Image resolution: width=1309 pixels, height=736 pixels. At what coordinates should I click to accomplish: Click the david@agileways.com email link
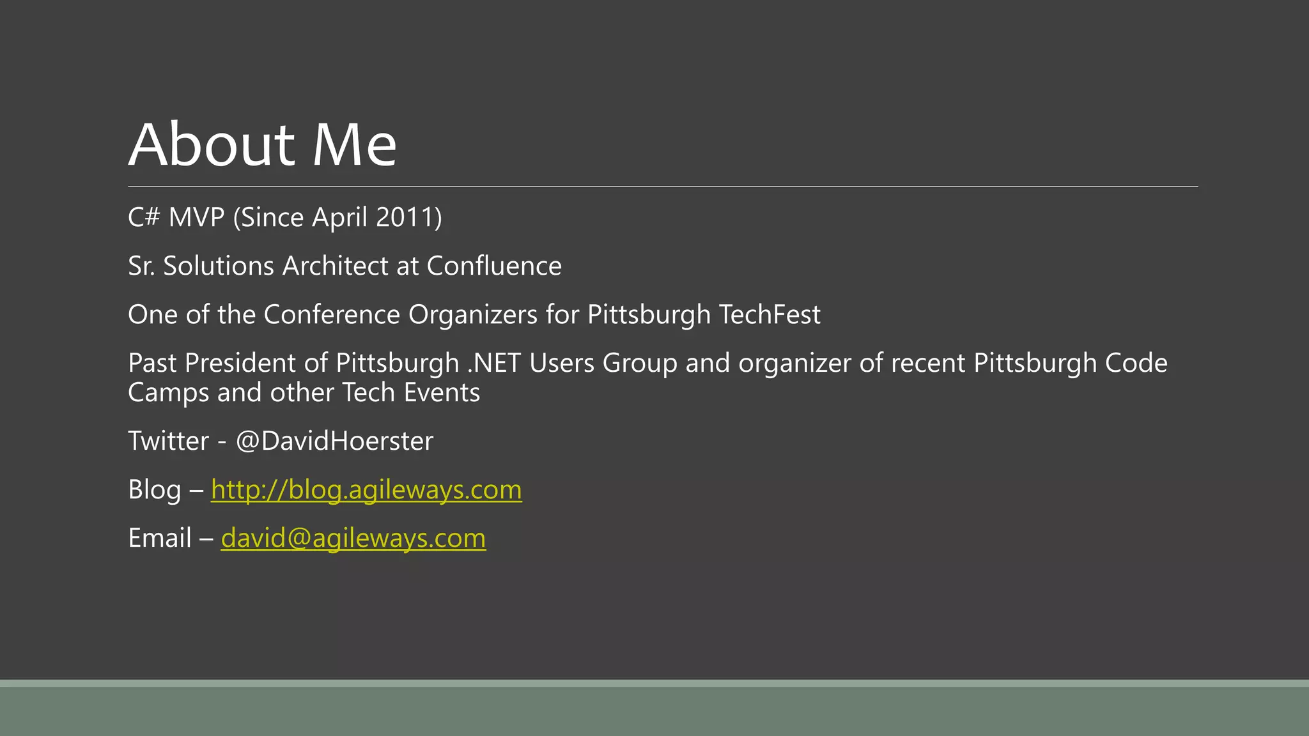coord(353,539)
